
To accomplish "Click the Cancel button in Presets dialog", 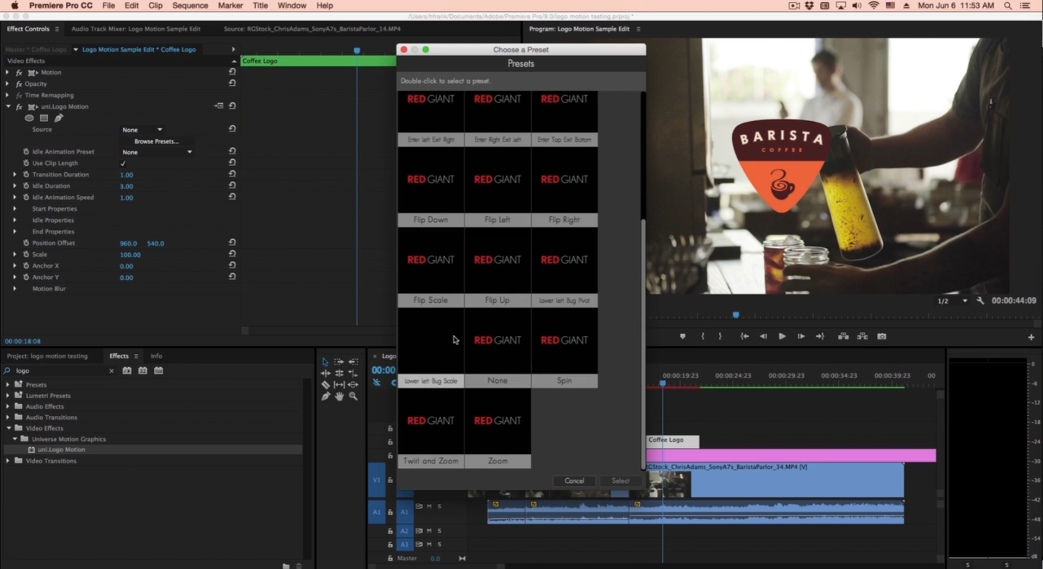I will point(574,481).
